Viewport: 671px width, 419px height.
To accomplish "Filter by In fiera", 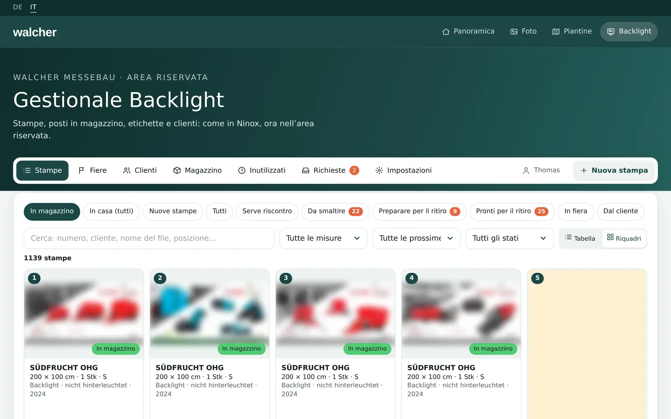I will 576,211.
